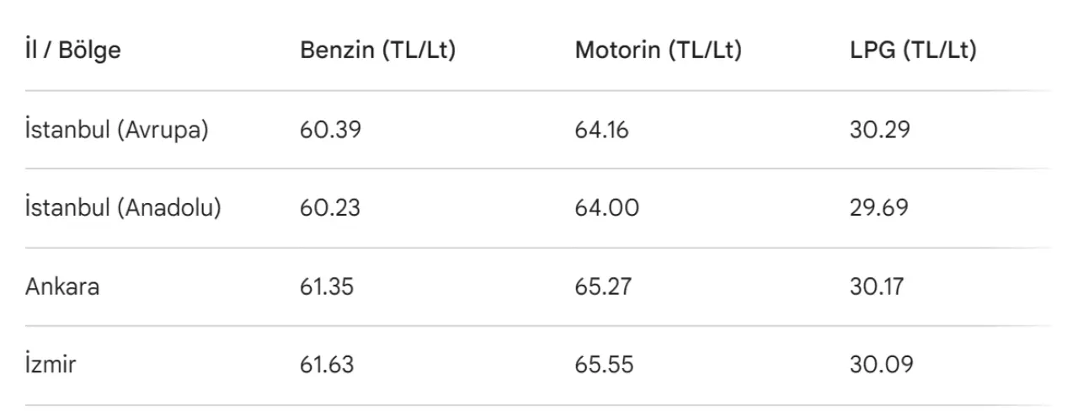Click motorin price 64.00 cell
This screenshot has width=1078, height=417.
coord(606,208)
